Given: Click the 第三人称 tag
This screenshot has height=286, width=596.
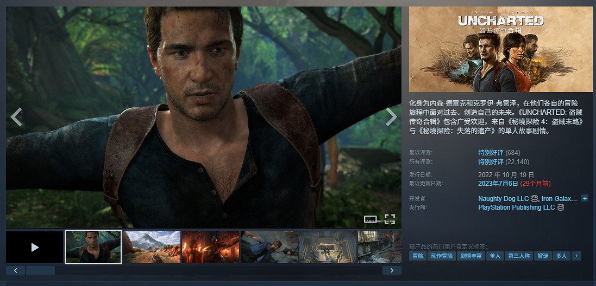Looking at the screenshot, I should tap(519, 256).
